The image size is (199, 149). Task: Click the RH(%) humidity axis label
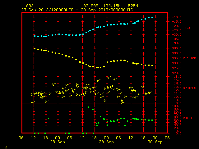(x=187, y=118)
